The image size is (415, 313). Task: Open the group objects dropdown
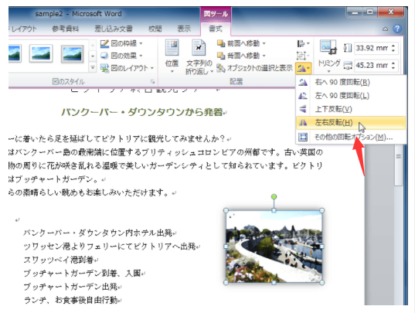pyautogui.click(x=303, y=56)
